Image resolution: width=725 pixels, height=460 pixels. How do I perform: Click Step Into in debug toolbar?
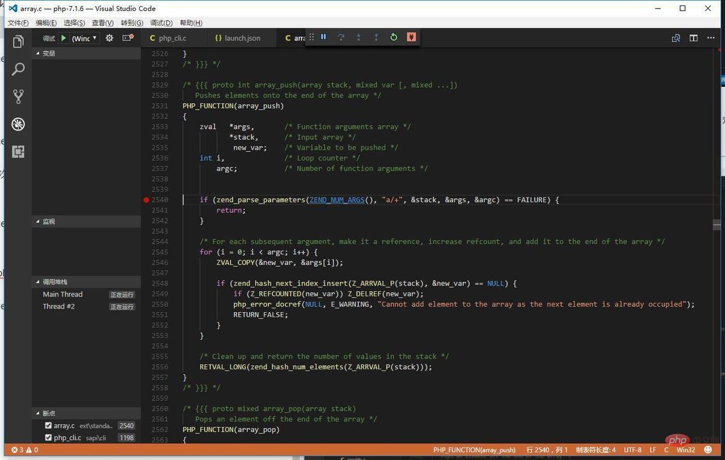point(358,37)
